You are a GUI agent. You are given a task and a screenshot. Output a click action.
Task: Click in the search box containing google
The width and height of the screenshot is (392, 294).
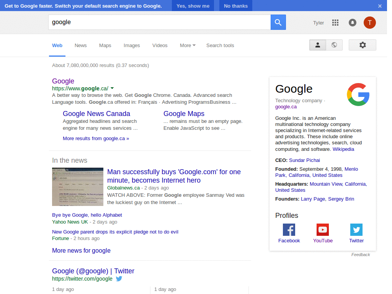coord(160,22)
